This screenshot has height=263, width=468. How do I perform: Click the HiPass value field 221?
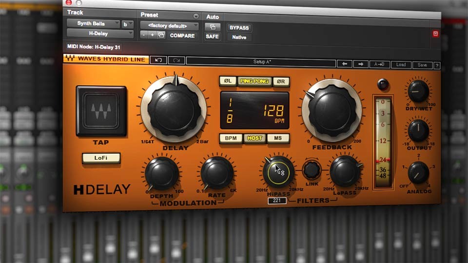[277, 201]
